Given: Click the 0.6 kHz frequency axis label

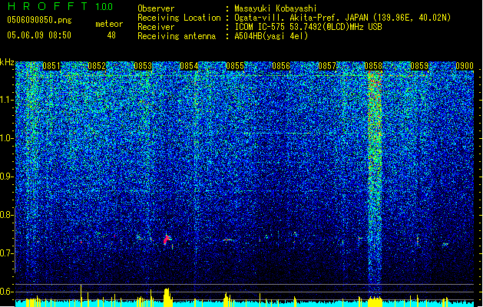Looking at the screenshot, I should pos(7,292).
